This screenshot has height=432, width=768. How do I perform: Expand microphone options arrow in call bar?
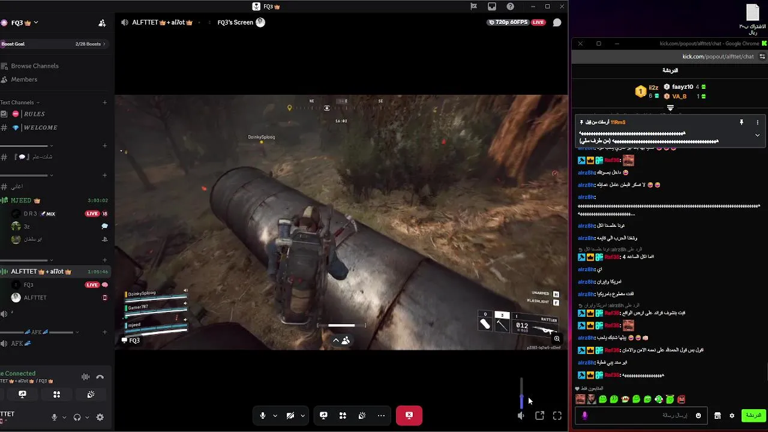(275, 415)
